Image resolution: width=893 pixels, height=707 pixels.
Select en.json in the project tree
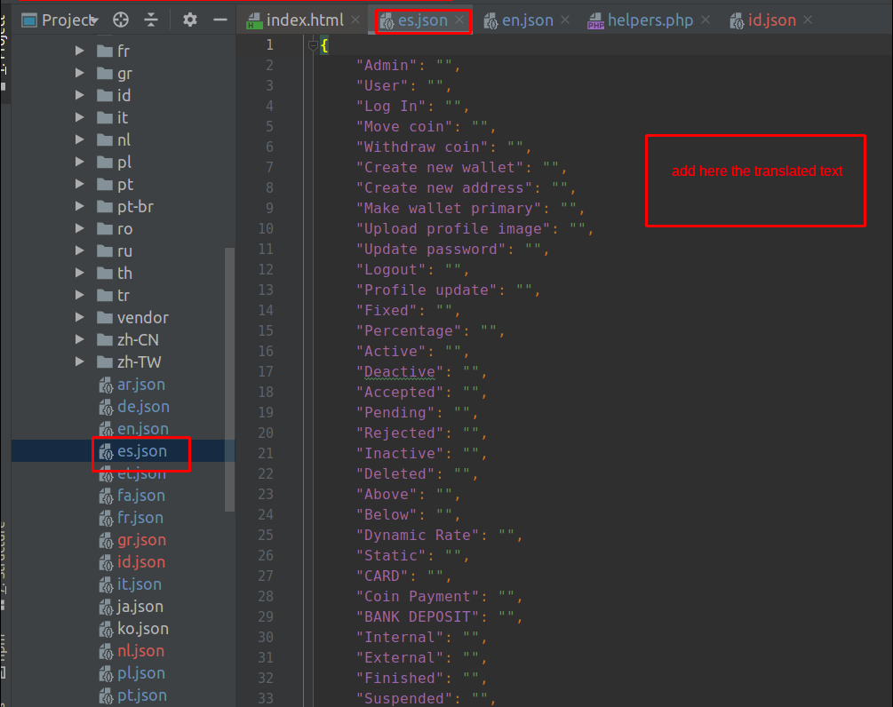click(x=142, y=429)
